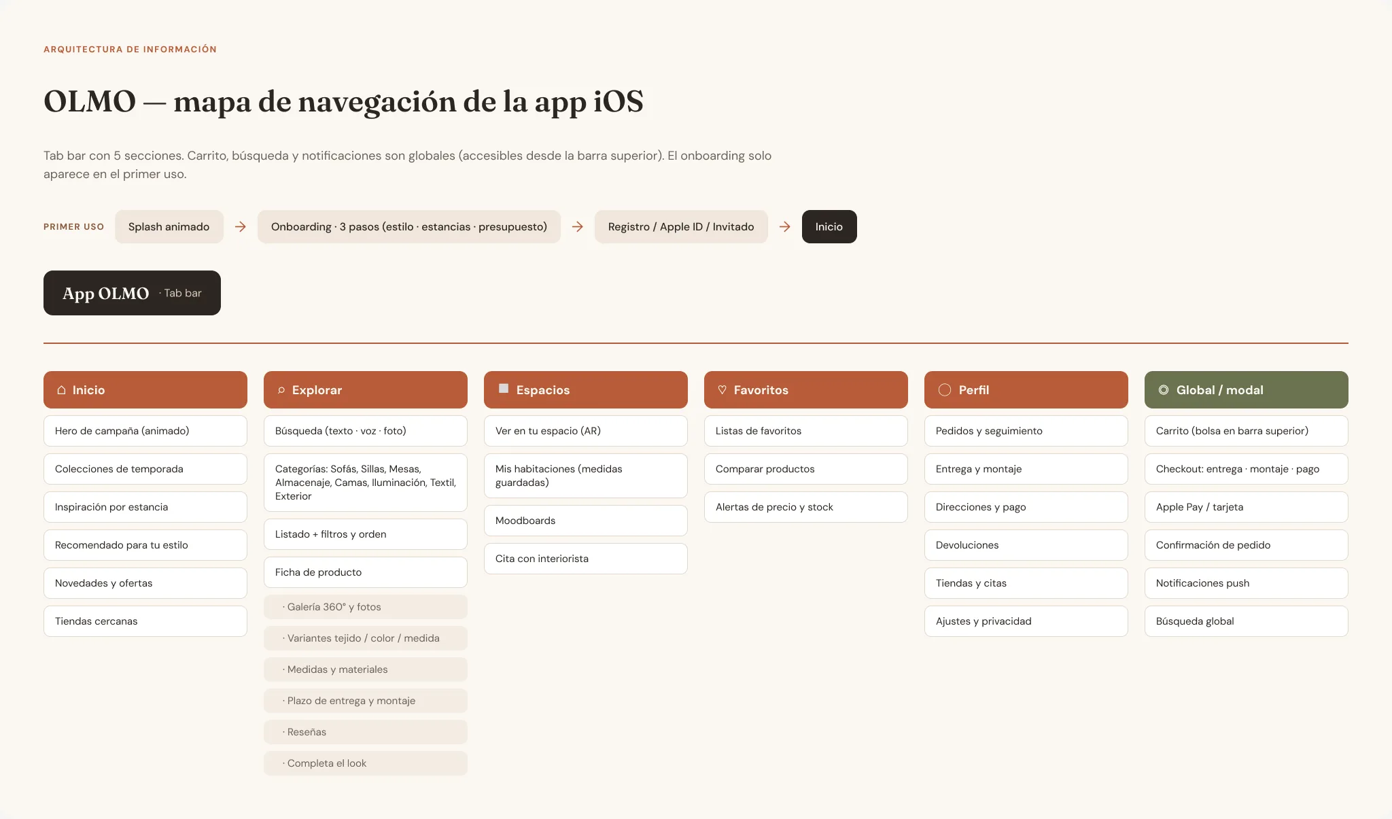The height and width of the screenshot is (819, 1392).
Task: Select Galería 360° y fotos sub-item
Action: 366,607
